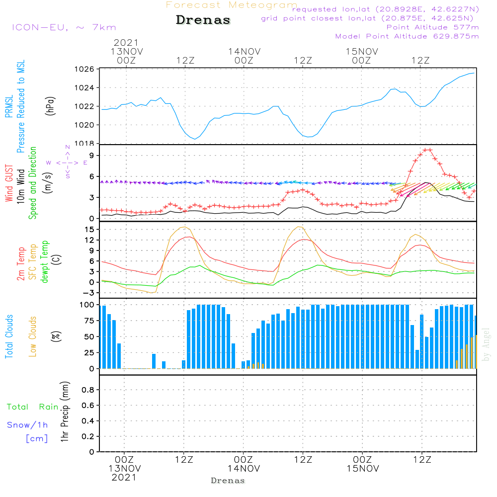Click the '0.8' precipitation axis value
497x497 pixels.
point(88,390)
